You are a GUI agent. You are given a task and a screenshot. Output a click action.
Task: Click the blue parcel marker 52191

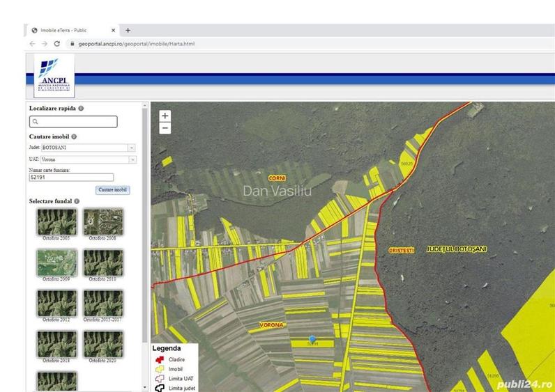pos(312,339)
